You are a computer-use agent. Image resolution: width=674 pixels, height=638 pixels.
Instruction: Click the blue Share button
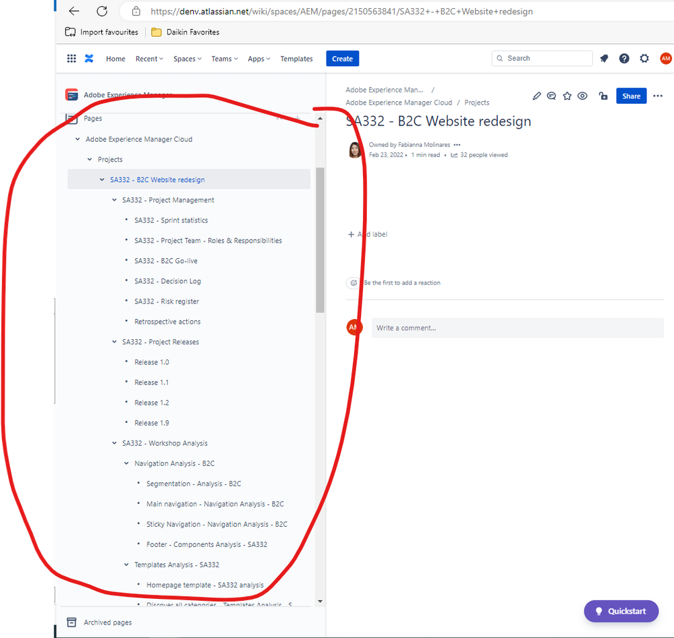[631, 96]
